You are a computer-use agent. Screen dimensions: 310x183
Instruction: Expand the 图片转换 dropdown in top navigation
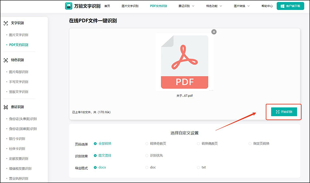(242, 6)
